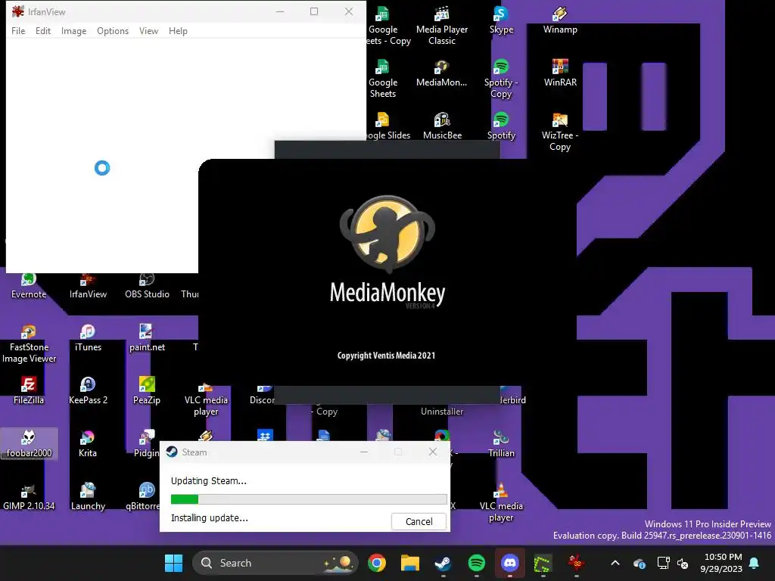Select the Evernote desktop shortcut

(x=29, y=287)
